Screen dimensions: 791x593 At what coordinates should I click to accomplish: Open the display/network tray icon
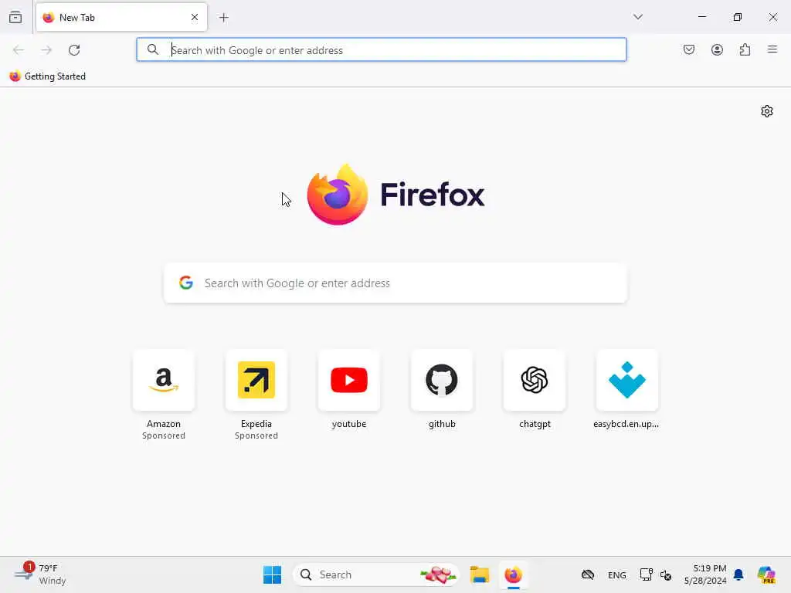[646, 574]
